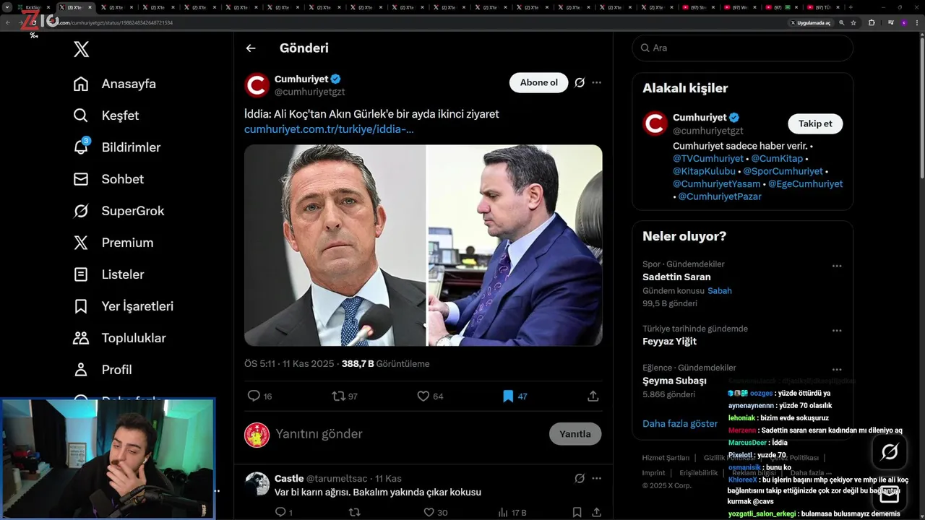The image size is (925, 520).
Task: Click the reply icon showing 16 replies
Action: point(254,396)
